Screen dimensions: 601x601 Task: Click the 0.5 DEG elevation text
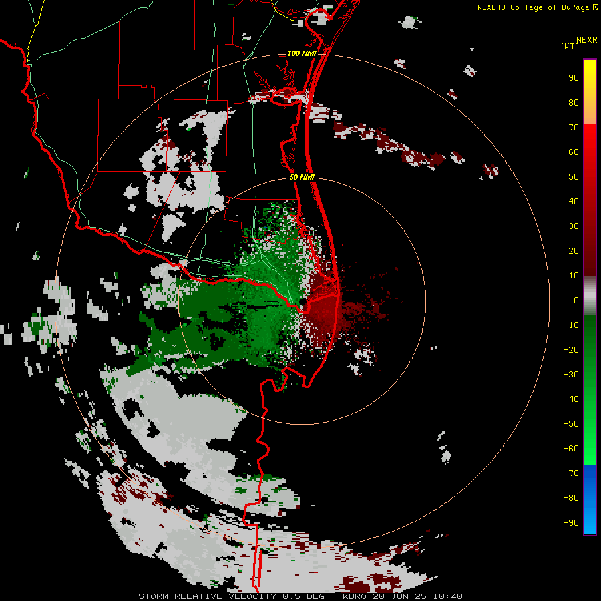click(x=303, y=596)
